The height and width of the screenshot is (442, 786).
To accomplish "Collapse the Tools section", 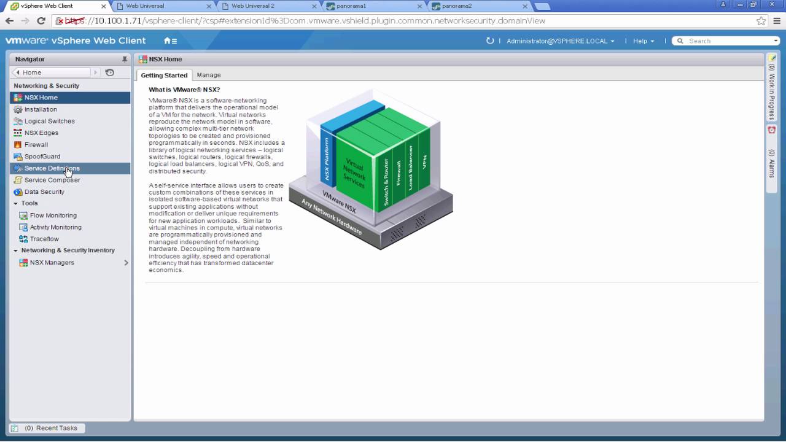I will click(16, 203).
